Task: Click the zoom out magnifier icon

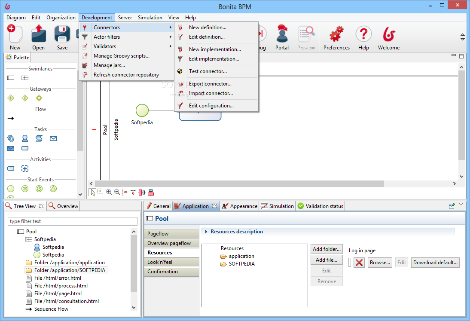Action: (x=117, y=192)
